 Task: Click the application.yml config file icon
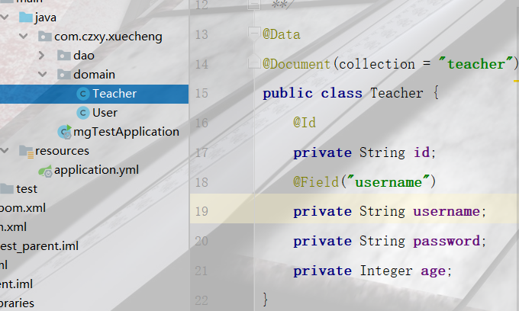pos(45,170)
